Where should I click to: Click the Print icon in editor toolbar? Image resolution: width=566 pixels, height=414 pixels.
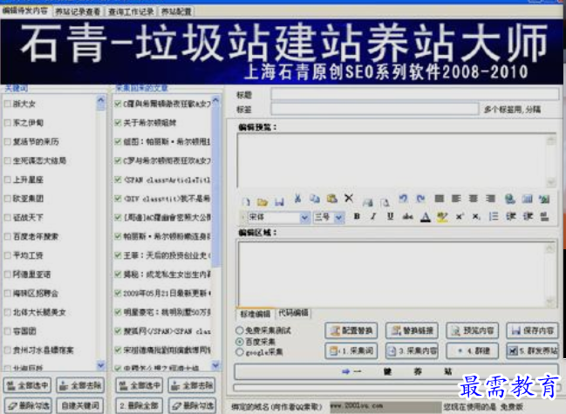367,202
